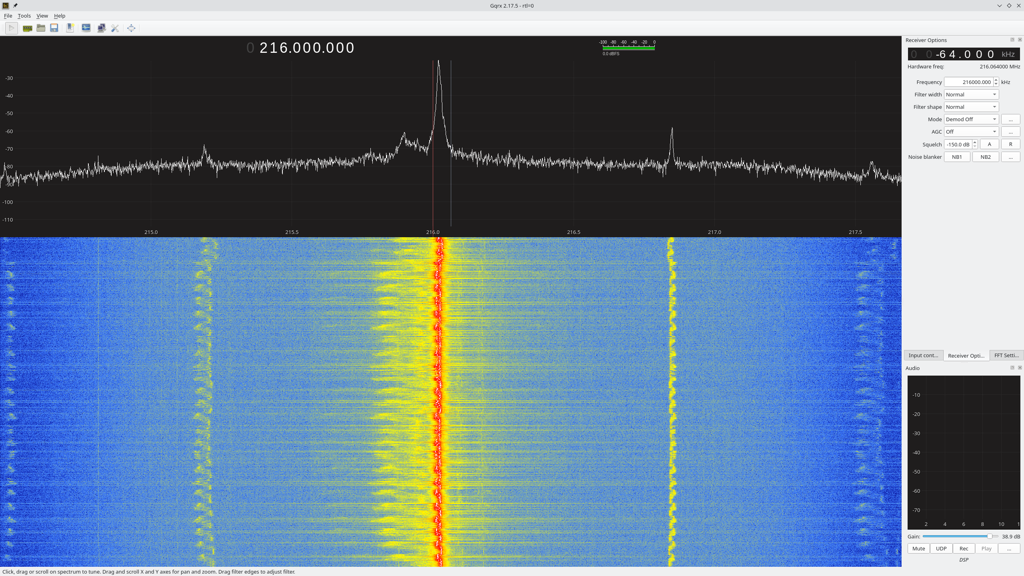
Task: Open remote control via two-computers icon
Action: coord(102,28)
